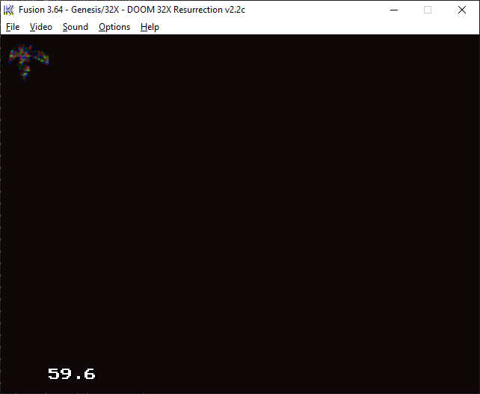The height and width of the screenshot is (394, 480).
Task: Open the Video menu
Action: 41,27
